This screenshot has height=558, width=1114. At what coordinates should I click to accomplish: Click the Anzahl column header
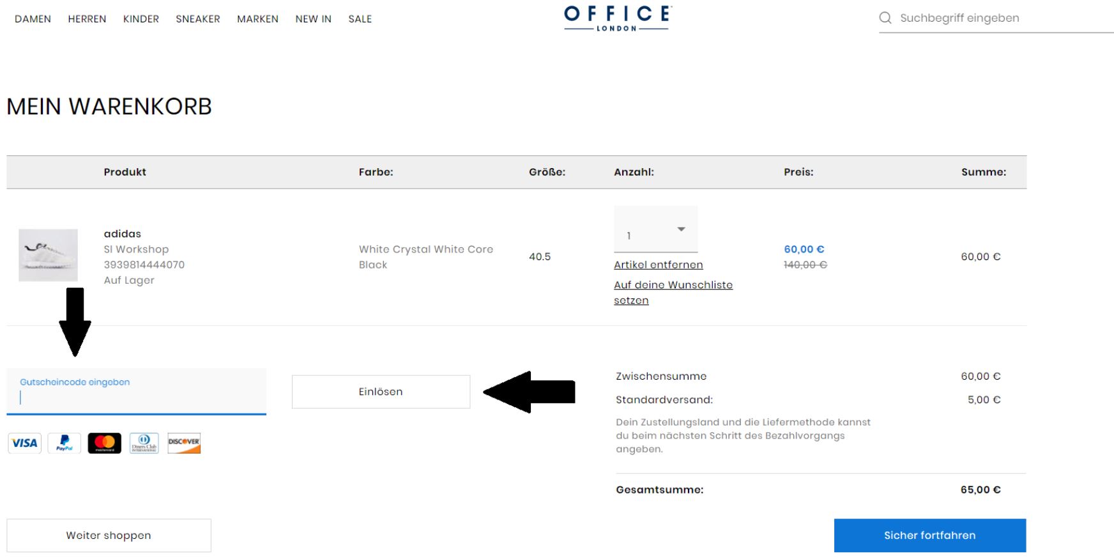pos(634,172)
